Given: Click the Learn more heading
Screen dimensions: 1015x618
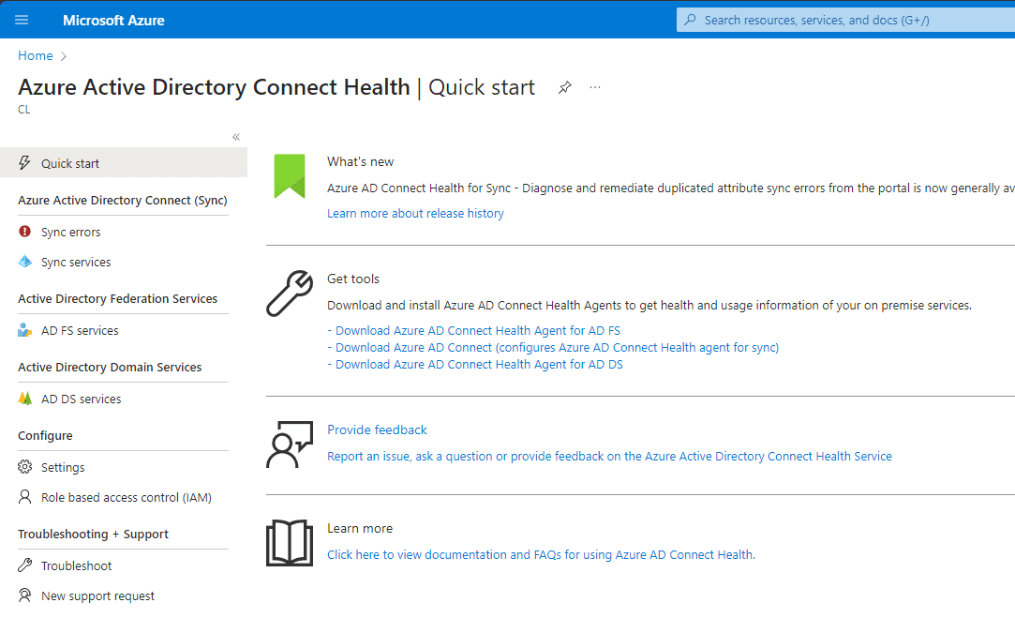Looking at the screenshot, I should (360, 528).
